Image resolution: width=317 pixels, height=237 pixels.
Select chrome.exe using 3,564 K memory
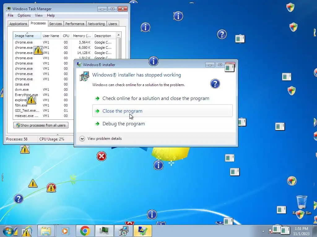click(65, 42)
